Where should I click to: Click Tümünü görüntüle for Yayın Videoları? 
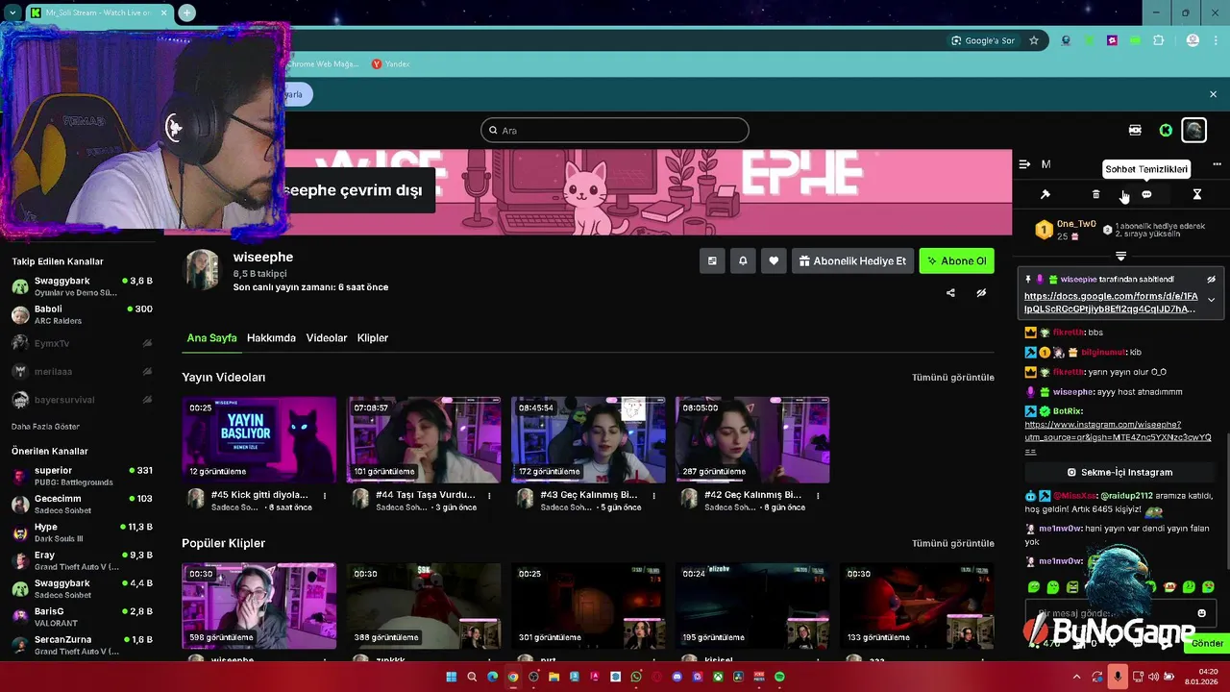(x=953, y=378)
